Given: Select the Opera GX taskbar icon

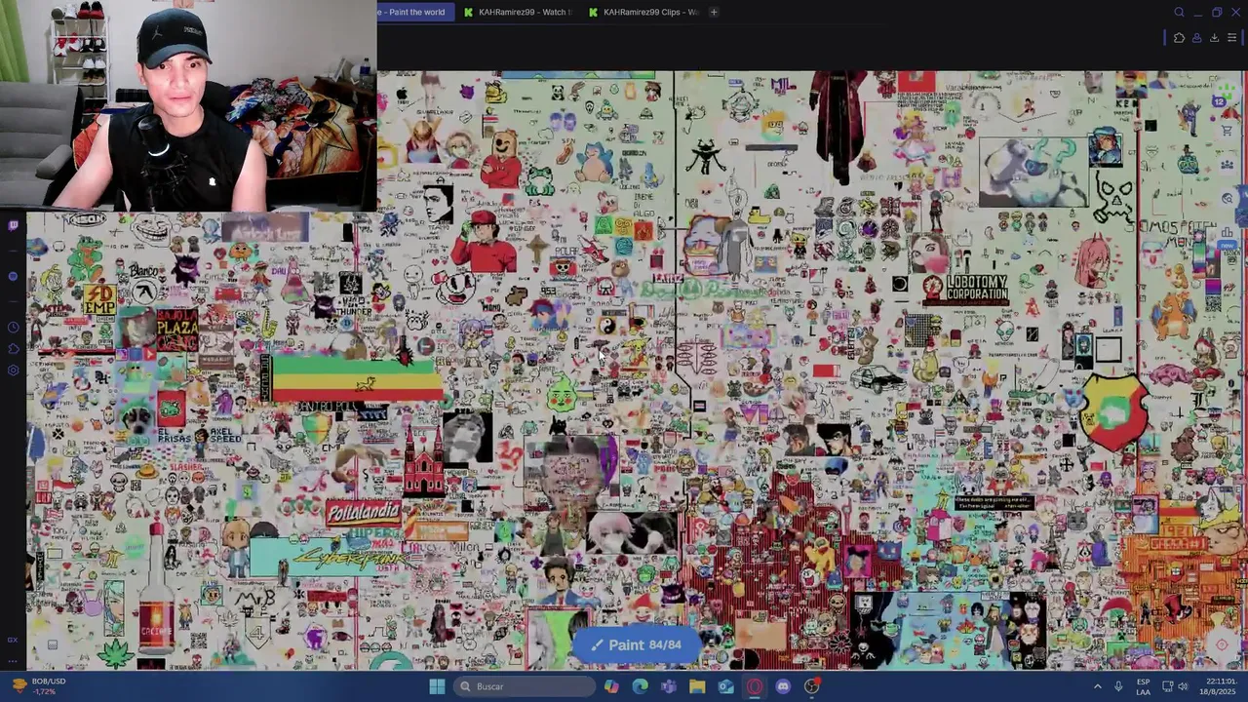Looking at the screenshot, I should coord(754,686).
